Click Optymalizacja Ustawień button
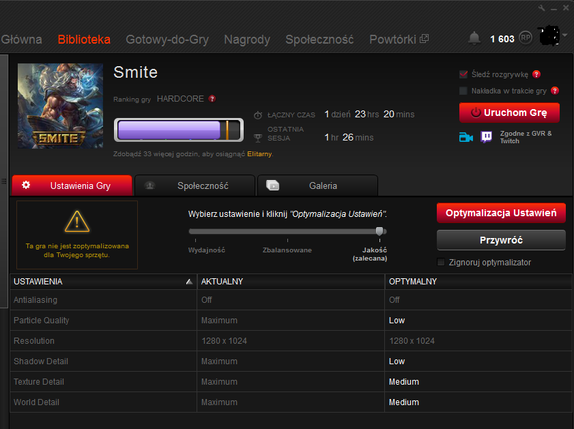 [501, 213]
